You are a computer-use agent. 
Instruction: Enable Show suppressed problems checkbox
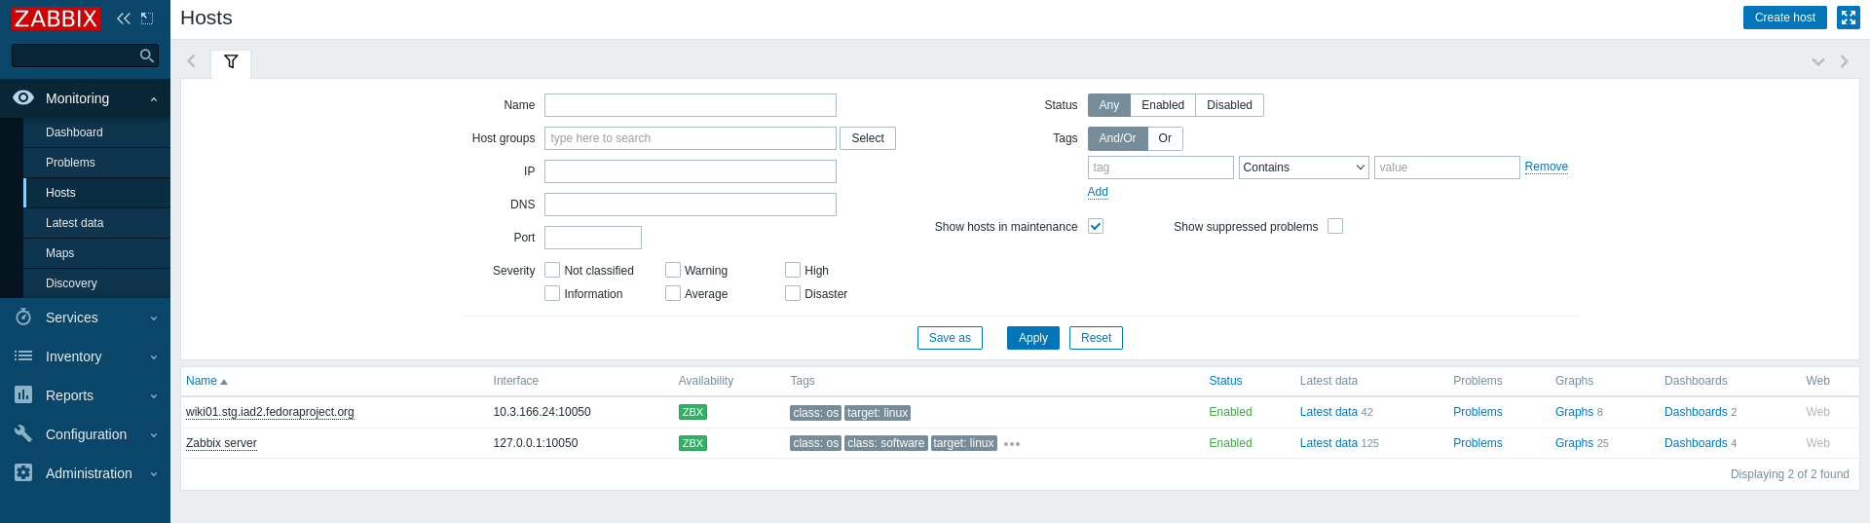tap(1335, 226)
